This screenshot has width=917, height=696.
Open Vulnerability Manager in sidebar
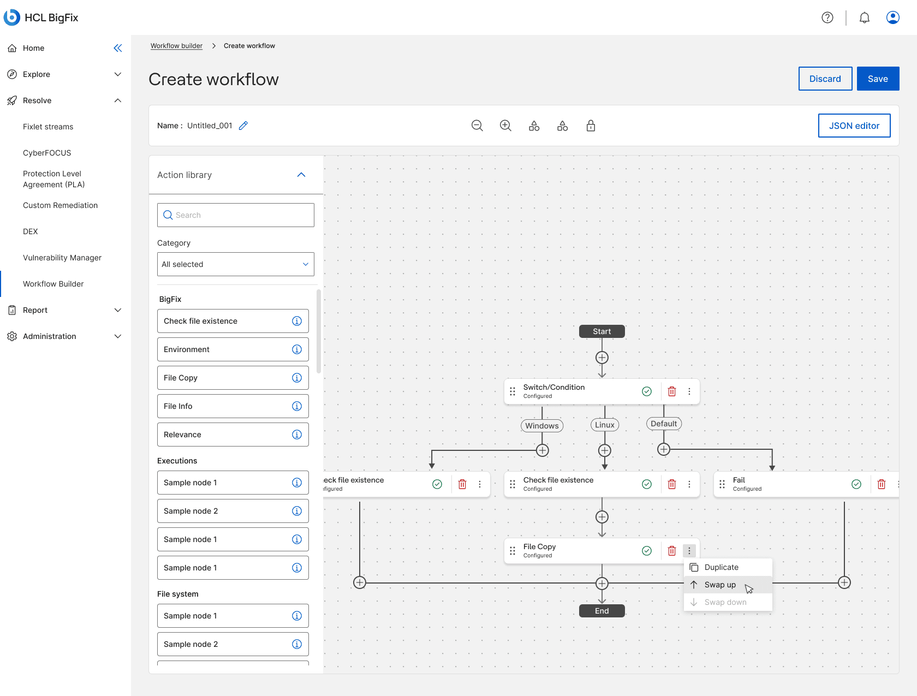(x=62, y=258)
